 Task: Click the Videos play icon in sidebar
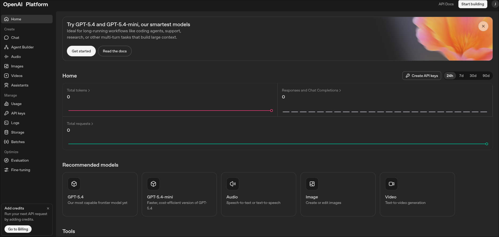click(x=6, y=76)
